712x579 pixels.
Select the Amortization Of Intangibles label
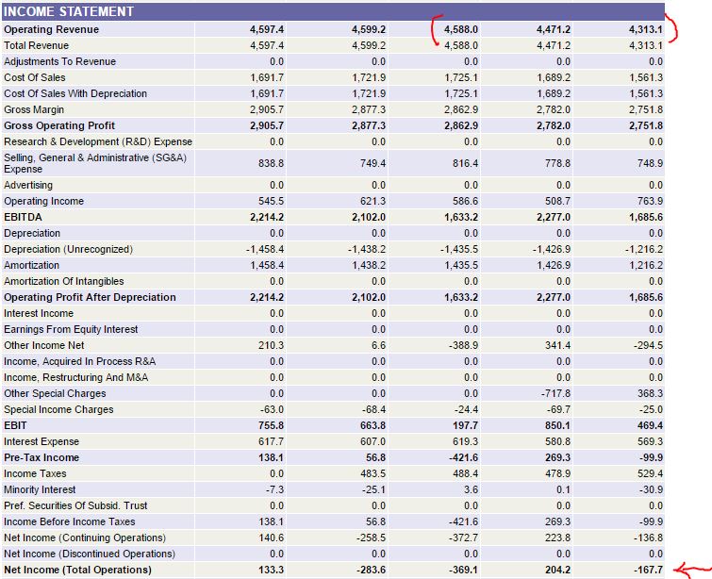(x=63, y=282)
